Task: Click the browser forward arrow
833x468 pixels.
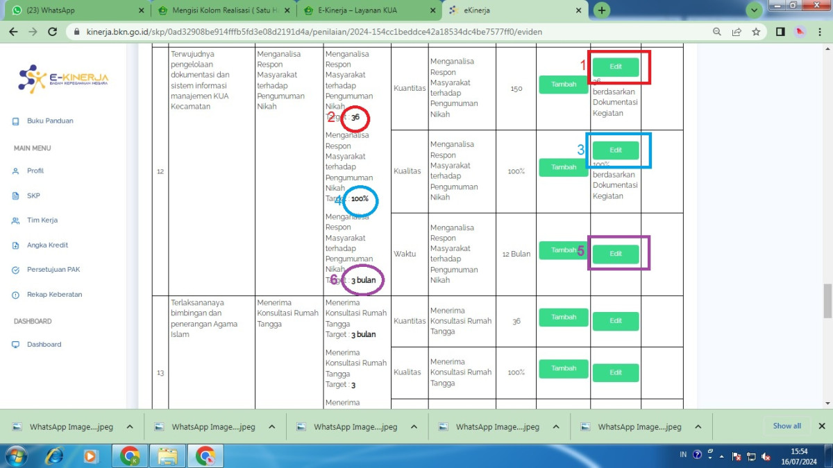Action: [32, 32]
